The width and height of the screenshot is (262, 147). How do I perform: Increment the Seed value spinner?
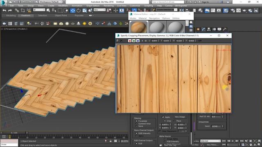tap(222, 126)
